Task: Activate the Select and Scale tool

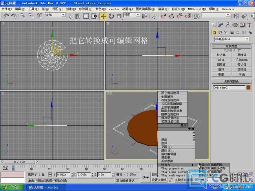Action: (x=119, y=16)
